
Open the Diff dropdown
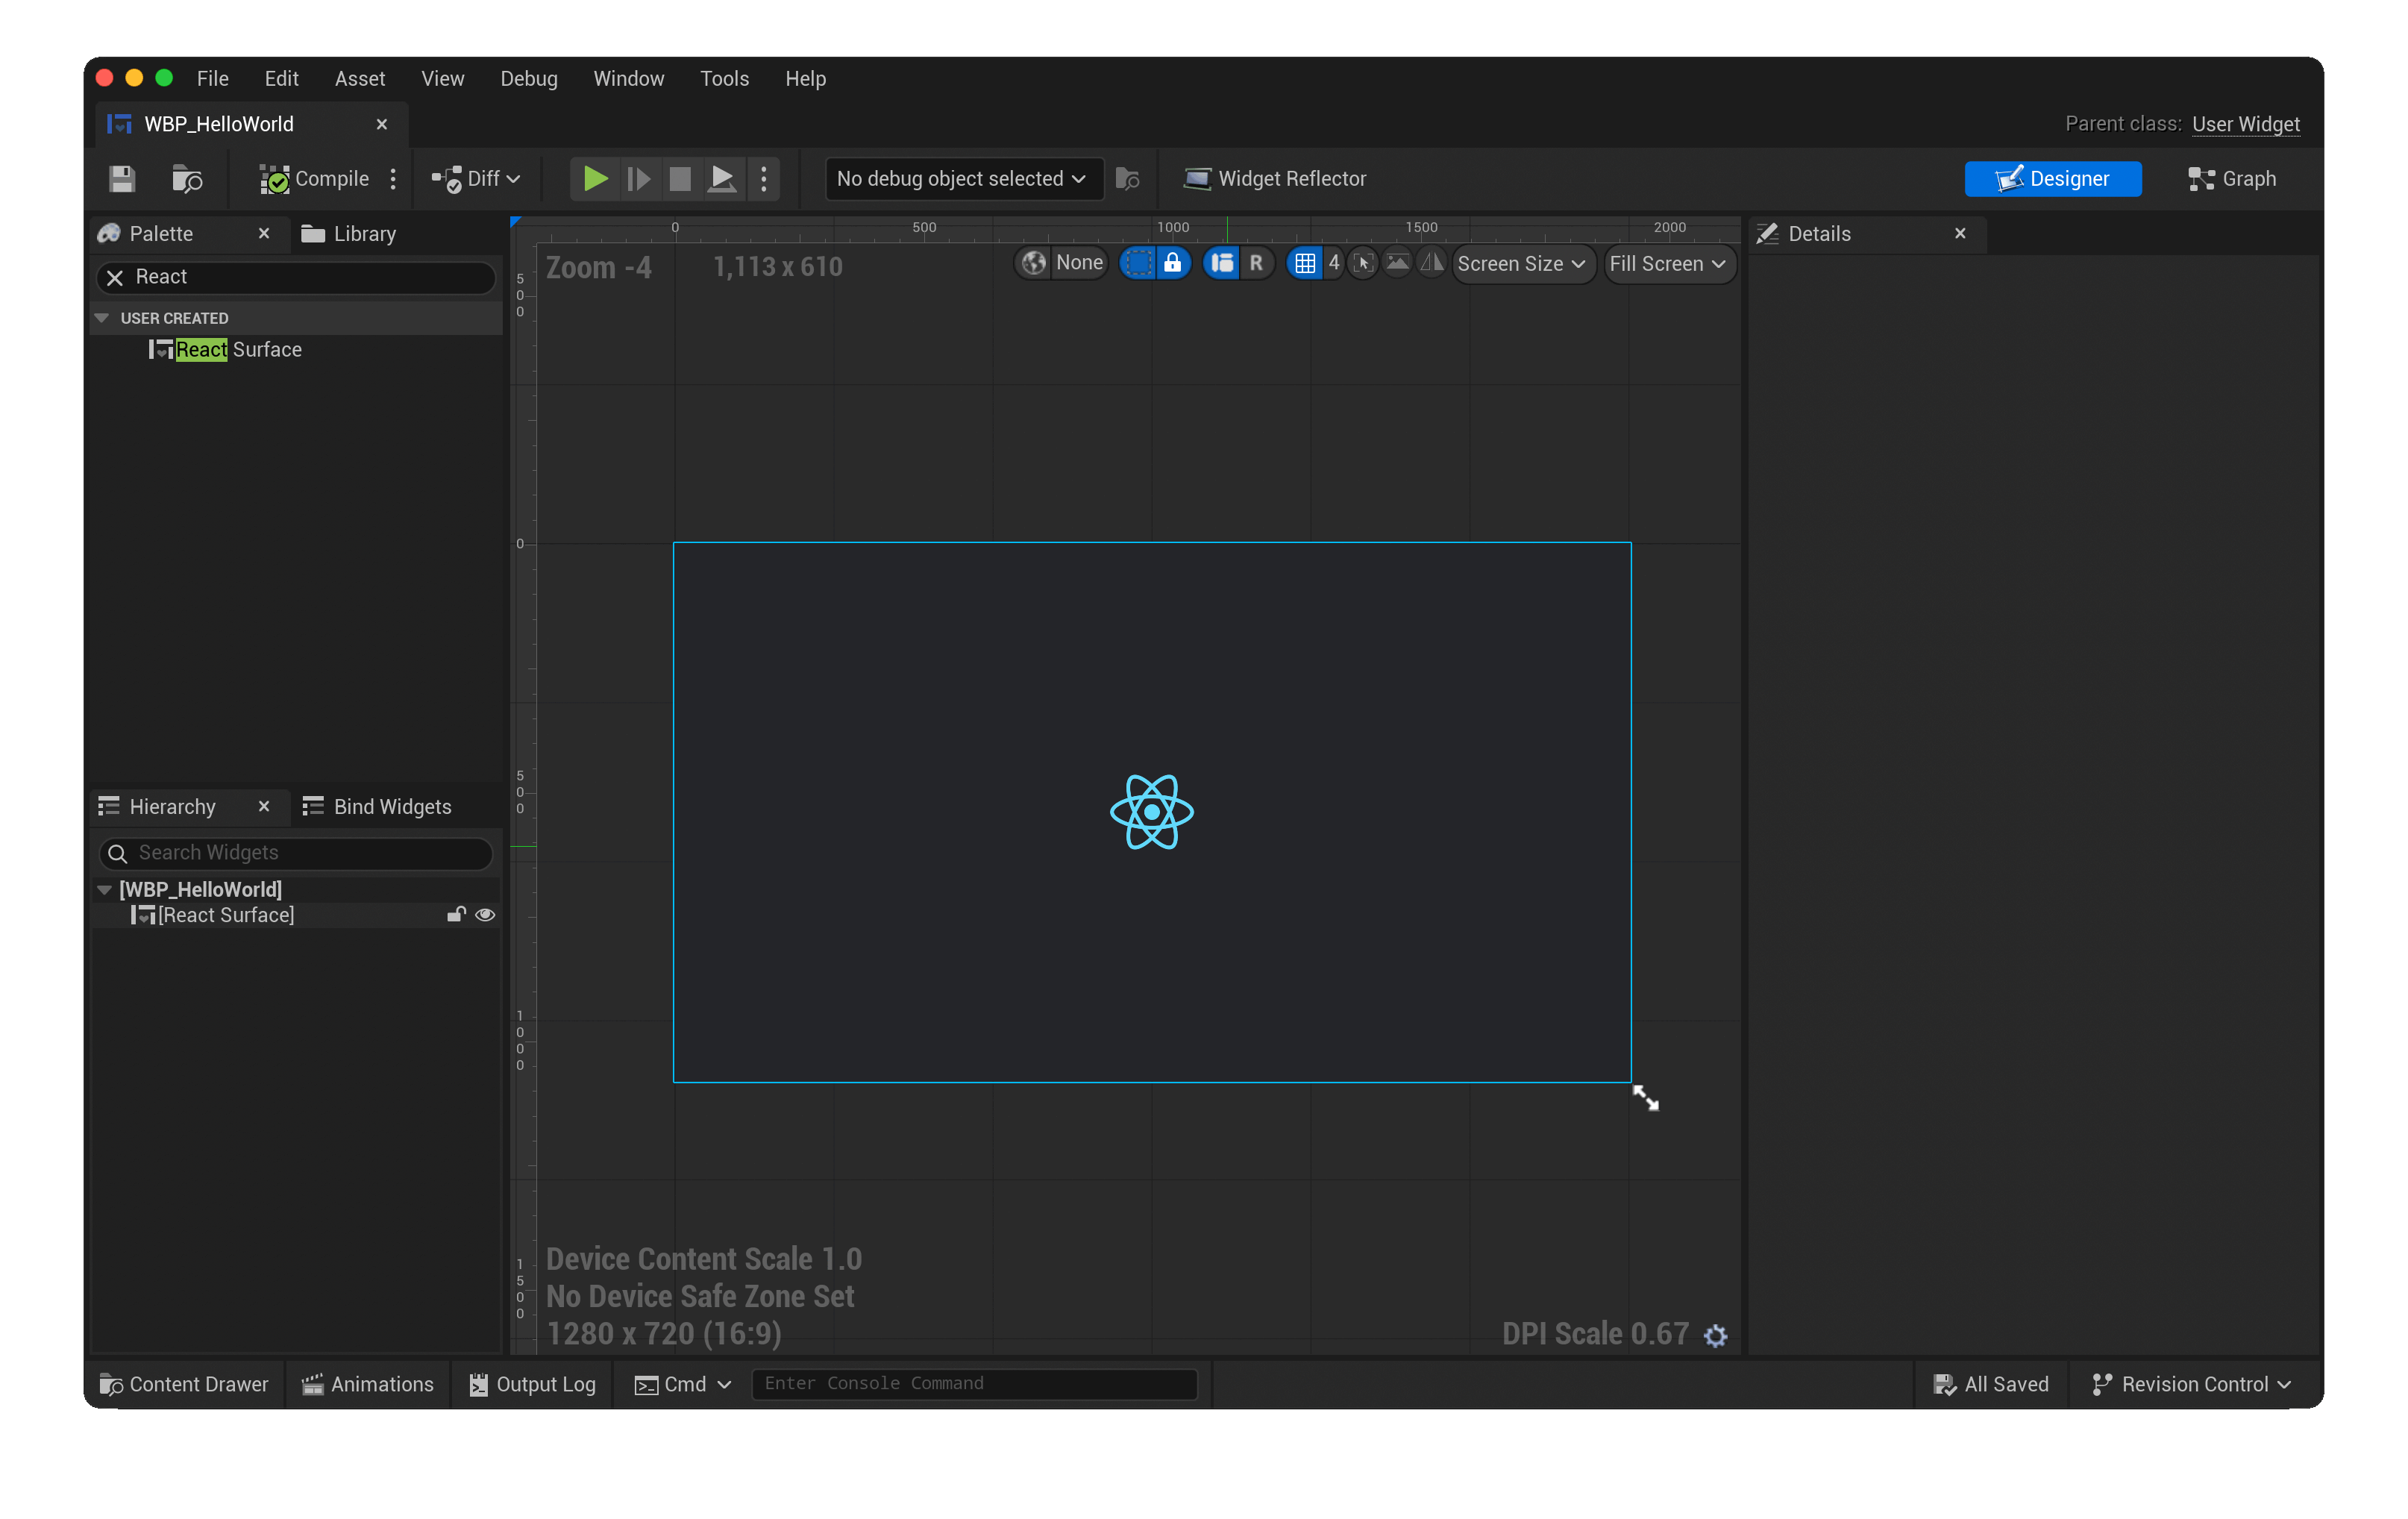(475, 178)
